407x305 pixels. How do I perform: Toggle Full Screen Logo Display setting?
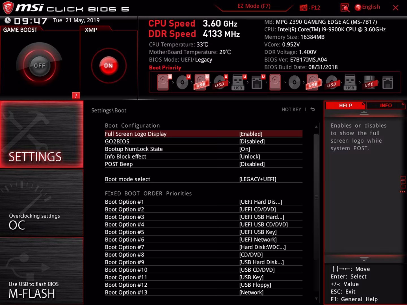(x=203, y=134)
